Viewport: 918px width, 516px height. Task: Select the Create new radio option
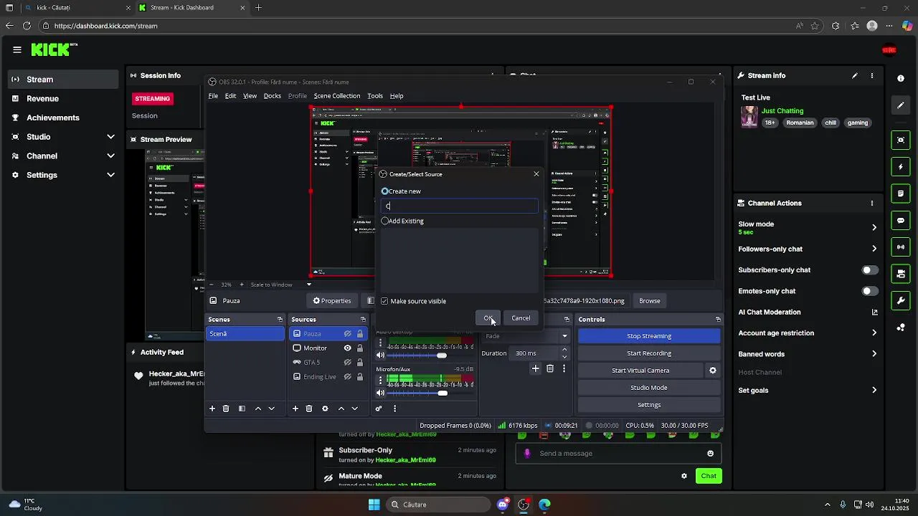click(385, 191)
